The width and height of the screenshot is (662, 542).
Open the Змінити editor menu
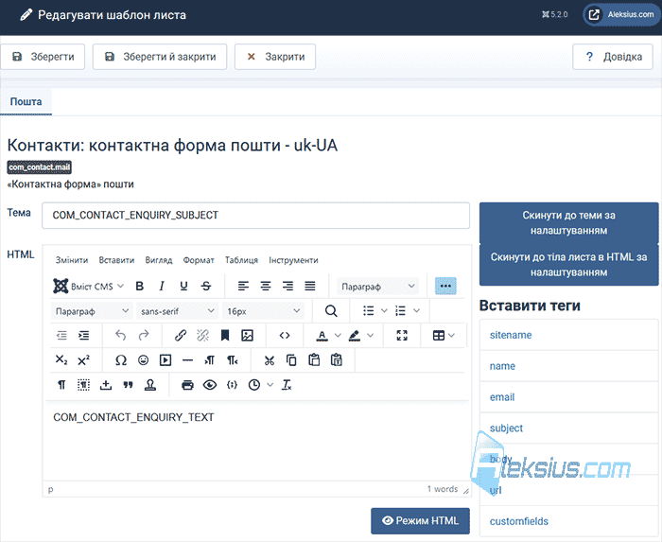coord(72,260)
